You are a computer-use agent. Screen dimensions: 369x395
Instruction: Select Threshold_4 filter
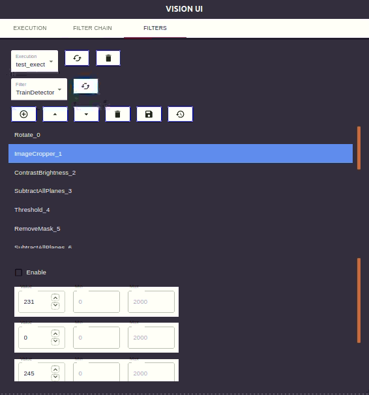(181, 210)
